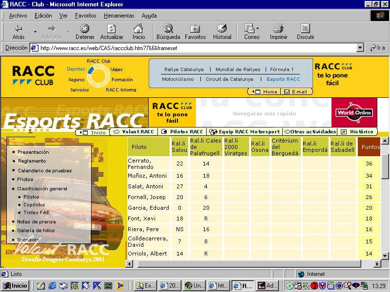Viewport: 390px width, 292px height.
Task: Open Reglamento in the sidebar
Action: (32, 161)
